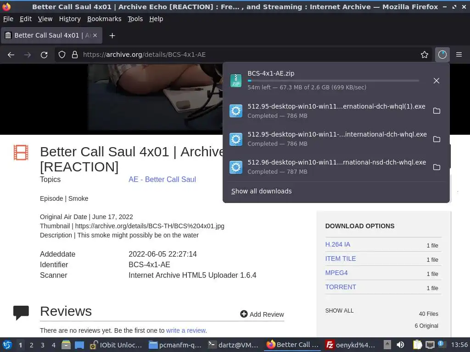Open the Tools menu
The image size is (470, 352).
tap(135, 19)
